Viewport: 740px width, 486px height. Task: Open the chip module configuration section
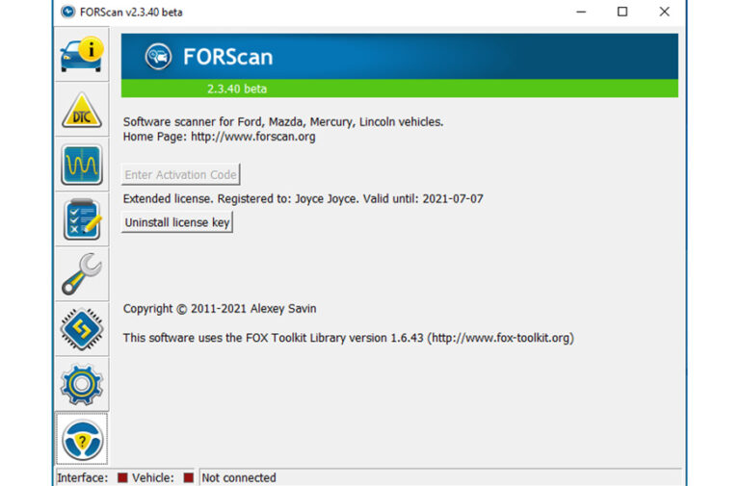tap(82, 329)
